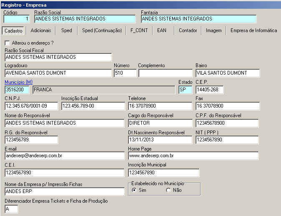Open the Sped tab
Image resolution: width=281 pixels, height=216 pixels.
click(x=66, y=30)
